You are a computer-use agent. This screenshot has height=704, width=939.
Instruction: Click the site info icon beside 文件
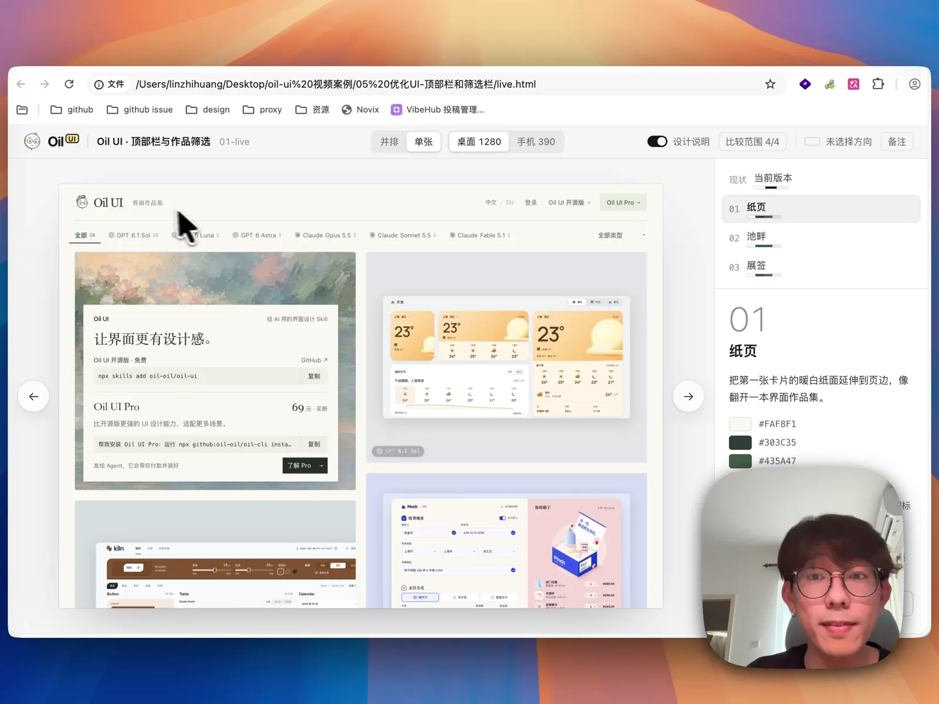(x=99, y=84)
